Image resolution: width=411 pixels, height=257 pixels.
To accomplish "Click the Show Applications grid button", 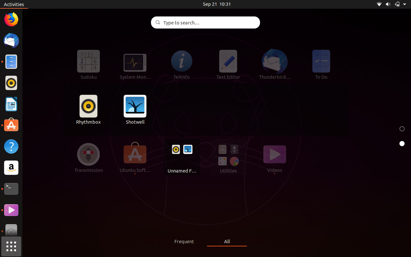I will point(11,246).
